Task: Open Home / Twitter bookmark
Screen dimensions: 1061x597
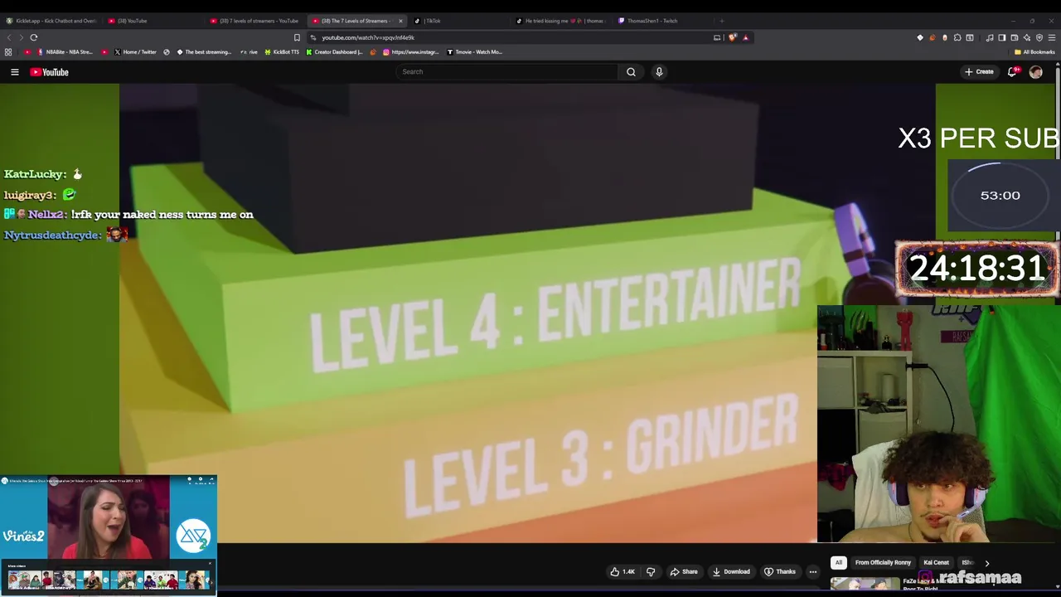Action: [x=135, y=52]
